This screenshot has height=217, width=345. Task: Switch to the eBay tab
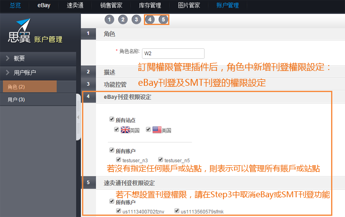coord(44,5)
